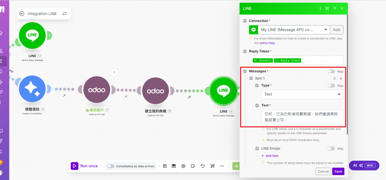The width and height of the screenshot is (386, 180).
Task: Click Item 1 drag handle icon
Action: tap(335, 79)
